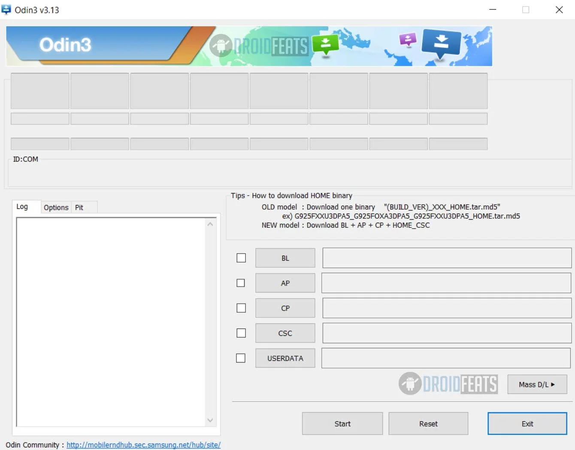Choose a CSC file with the CSC button
The image size is (575, 450).
coord(285,333)
